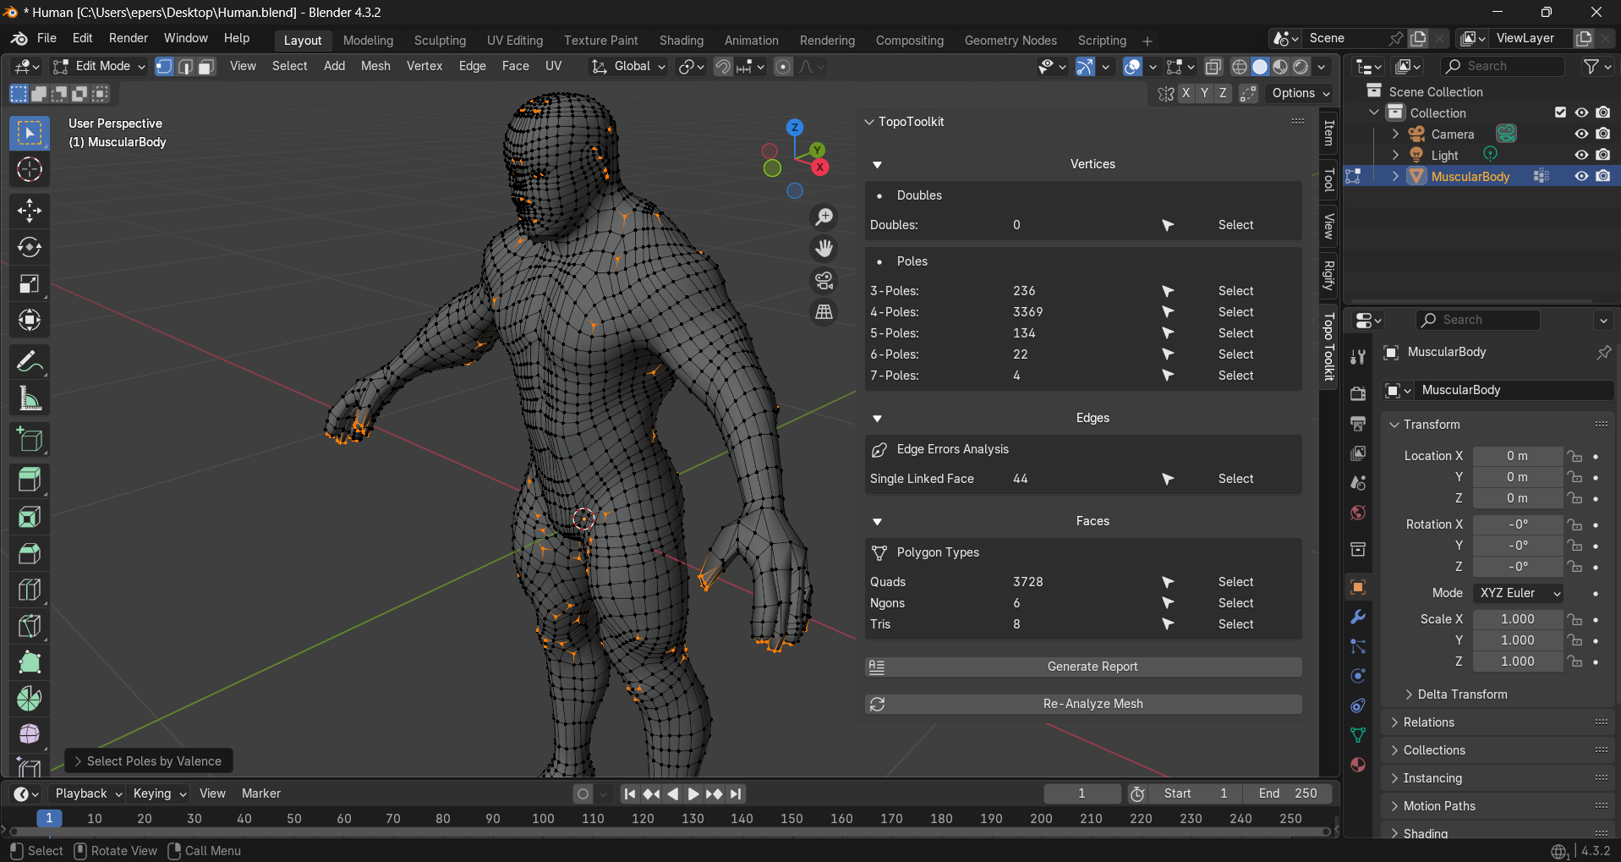Screen dimensions: 1621x862
Task: Select the Smooth tool
Action: 30,733
